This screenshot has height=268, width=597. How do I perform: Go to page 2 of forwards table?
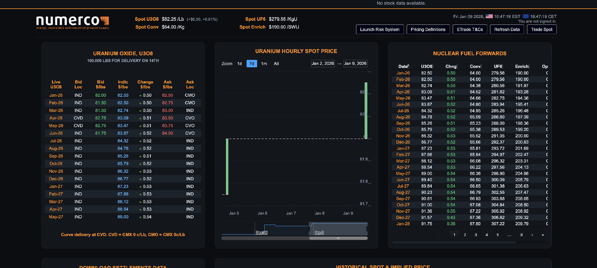pyautogui.click(x=465, y=235)
